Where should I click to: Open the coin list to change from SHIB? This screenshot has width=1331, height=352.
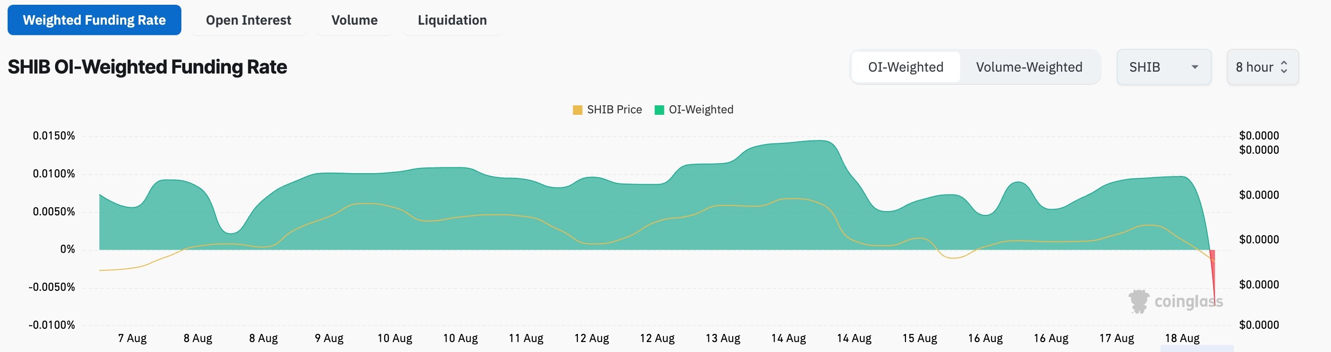[x=1164, y=66]
